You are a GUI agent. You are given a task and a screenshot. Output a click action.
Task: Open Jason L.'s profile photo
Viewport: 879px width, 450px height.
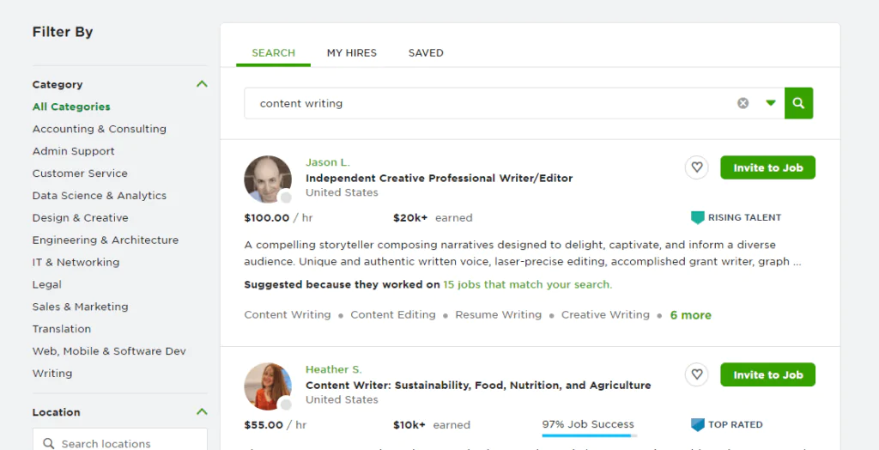[x=267, y=179]
